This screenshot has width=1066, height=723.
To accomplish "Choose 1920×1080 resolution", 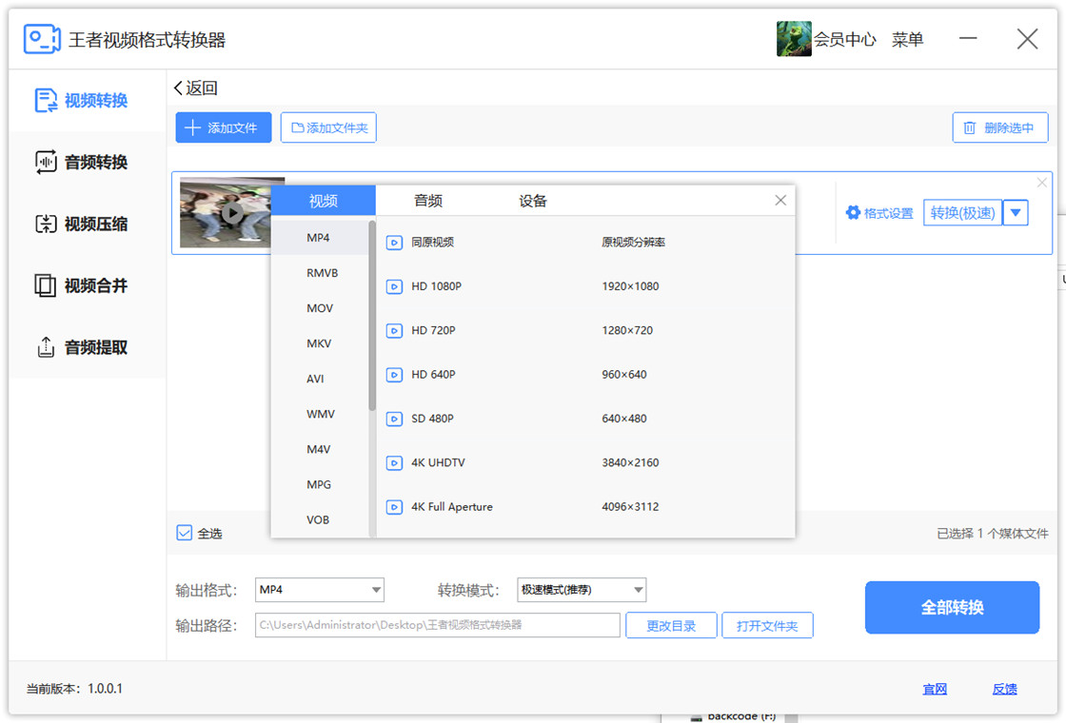I will pos(630,286).
